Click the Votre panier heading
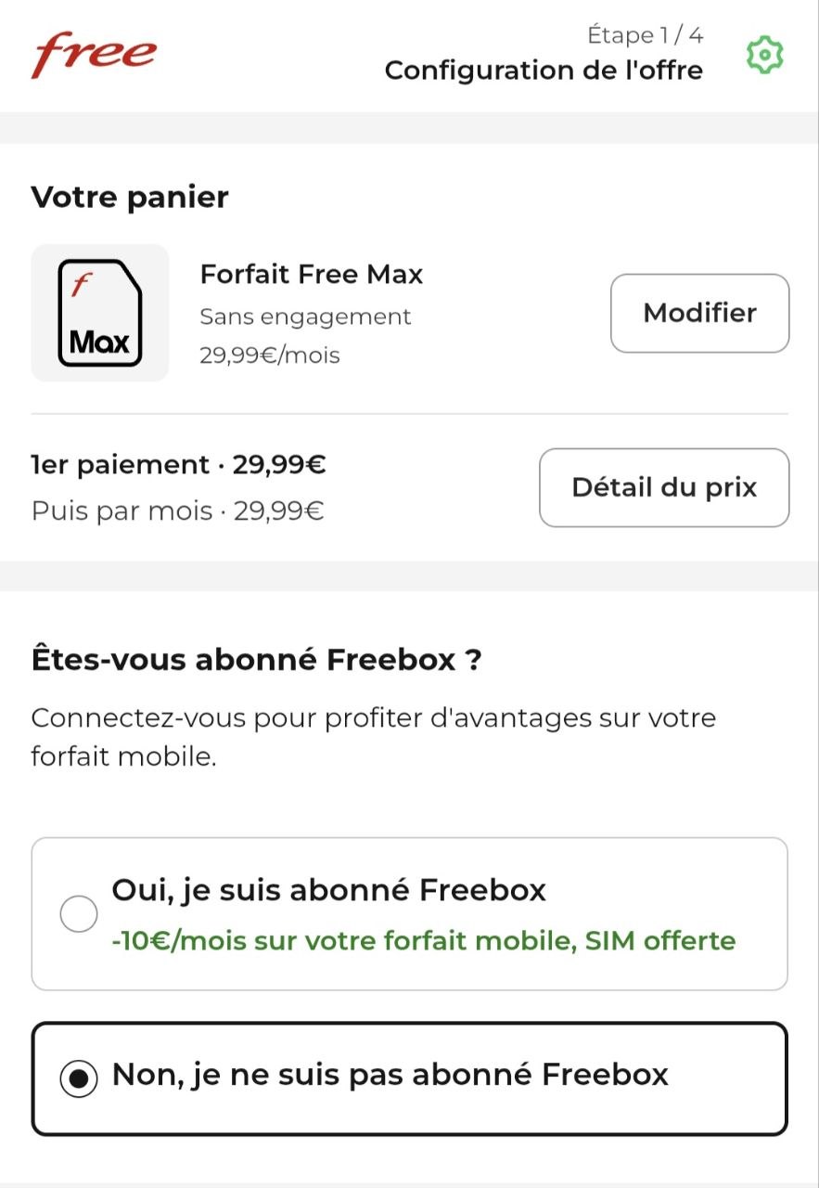Viewport: 819px width, 1188px height. pos(130,197)
